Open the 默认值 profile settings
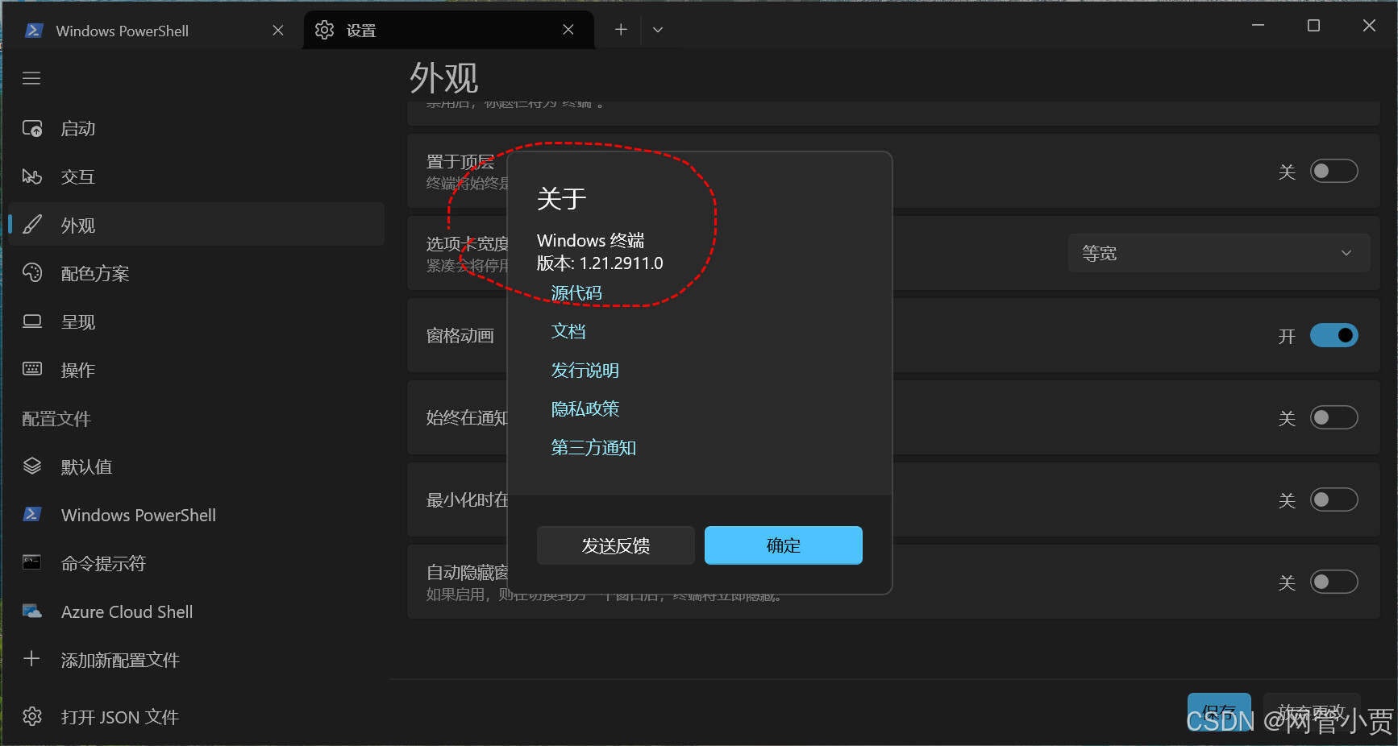The width and height of the screenshot is (1398, 746). [x=196, y=466]
